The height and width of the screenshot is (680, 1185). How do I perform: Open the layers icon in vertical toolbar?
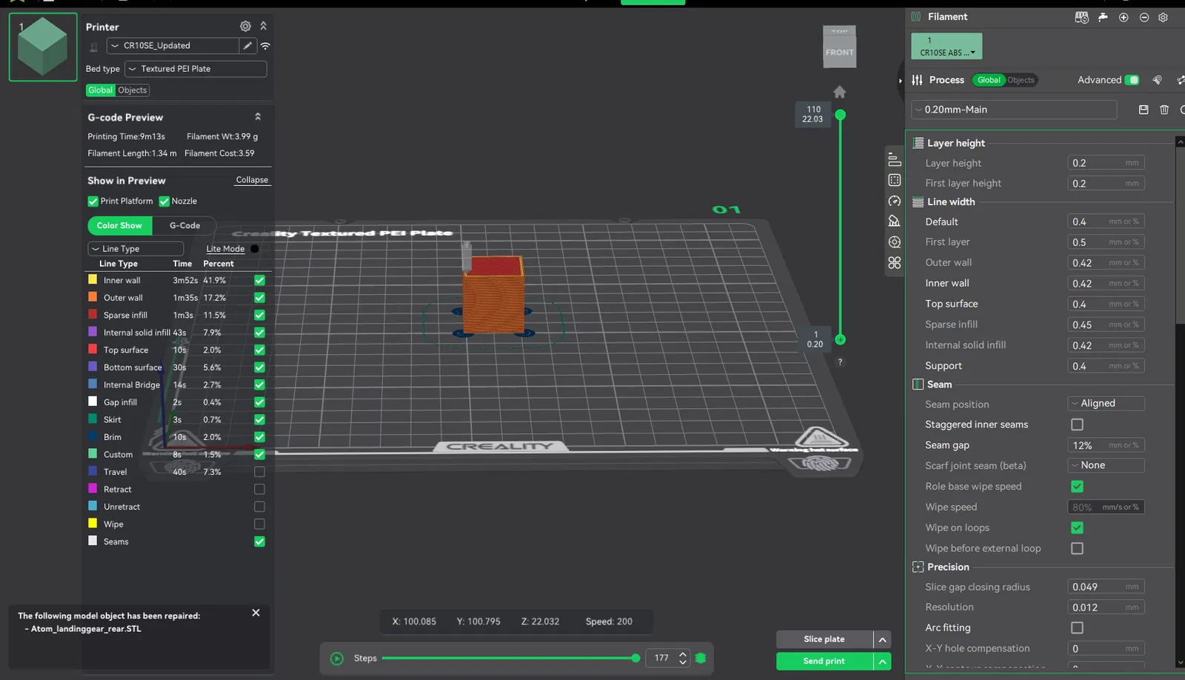click(895, 159)
